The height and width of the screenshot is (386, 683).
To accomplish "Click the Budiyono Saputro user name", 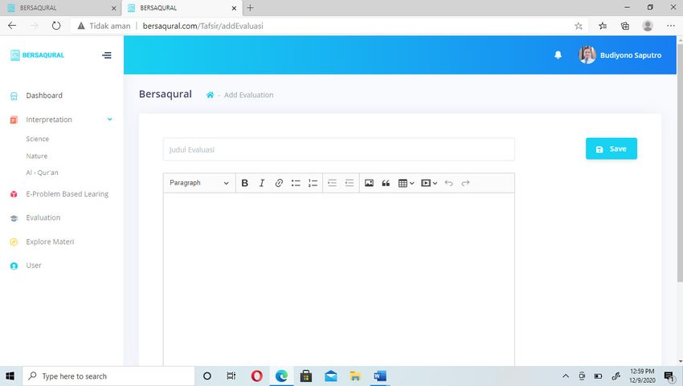I will 631,55.
